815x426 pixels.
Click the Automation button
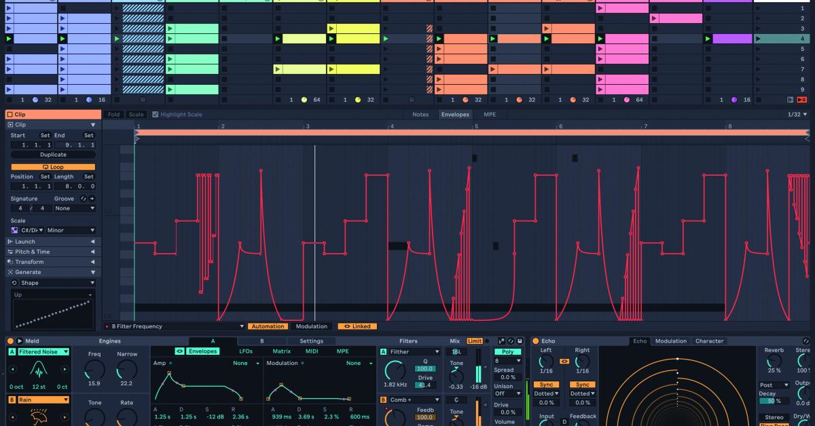tap(268, 326)
